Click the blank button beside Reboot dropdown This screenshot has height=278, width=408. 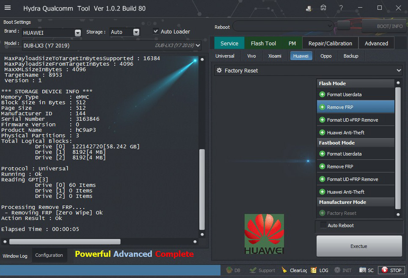pyautogui.click(x=344, y=26)
